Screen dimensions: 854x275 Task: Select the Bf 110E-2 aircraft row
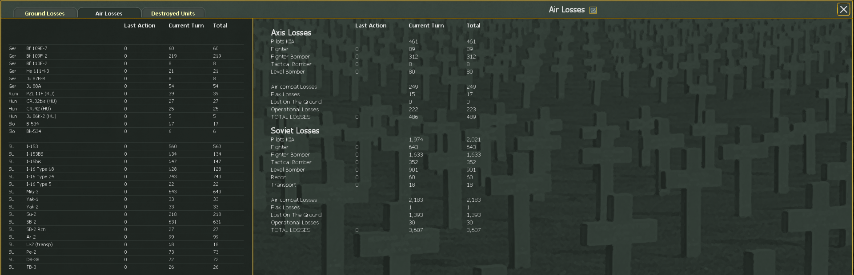(x=126, y=63)
